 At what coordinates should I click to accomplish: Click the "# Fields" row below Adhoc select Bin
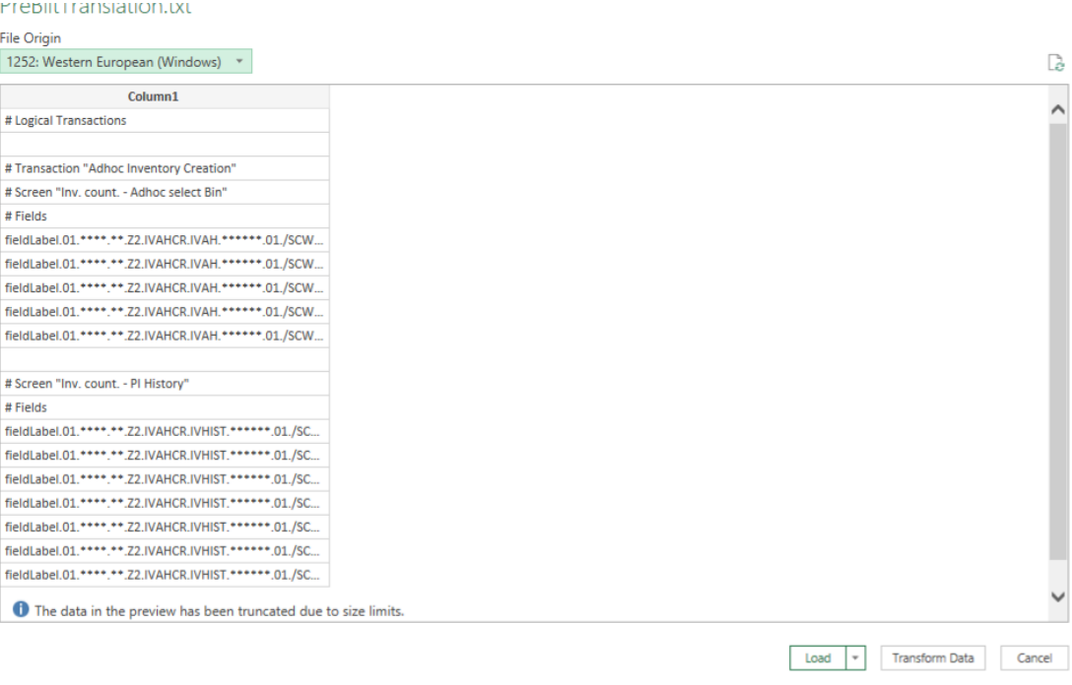165,217
